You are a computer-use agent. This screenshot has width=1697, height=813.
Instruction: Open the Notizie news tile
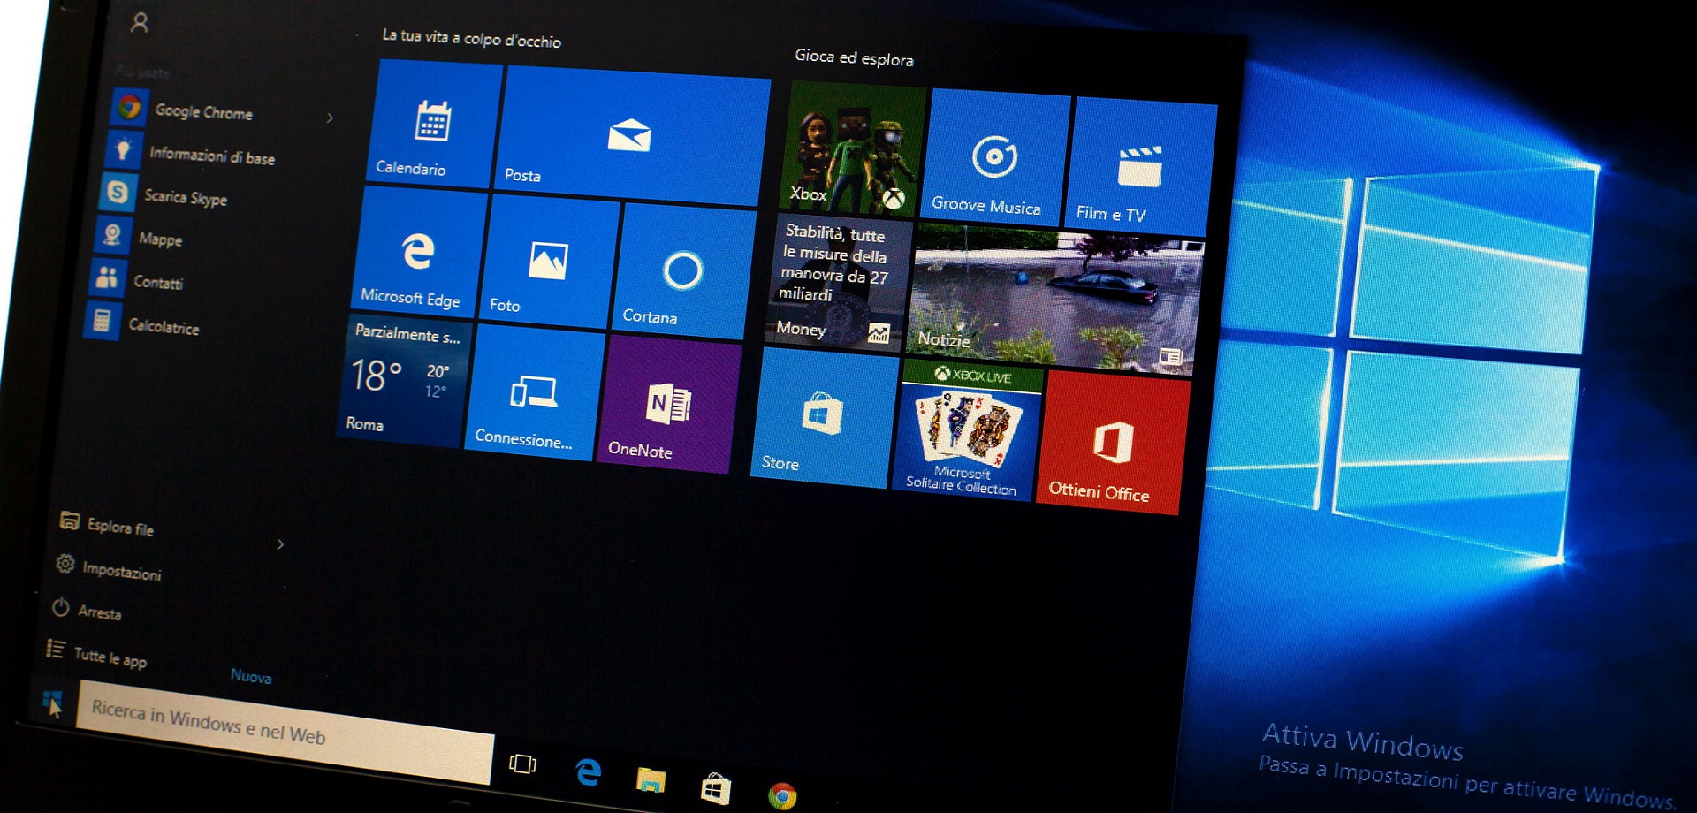[1054, 299]
